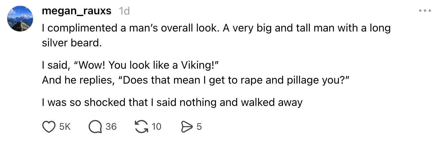444x142 pixels.
Task: Click the 10 reposts count
Action: click(156, 127)
